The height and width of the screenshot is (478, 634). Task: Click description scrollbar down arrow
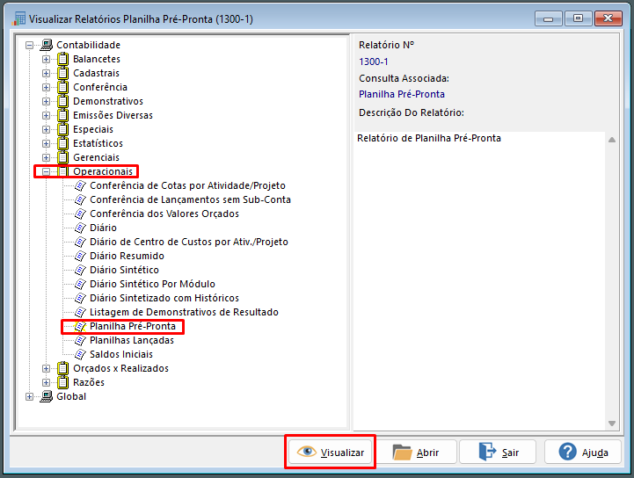pos(612,423)
